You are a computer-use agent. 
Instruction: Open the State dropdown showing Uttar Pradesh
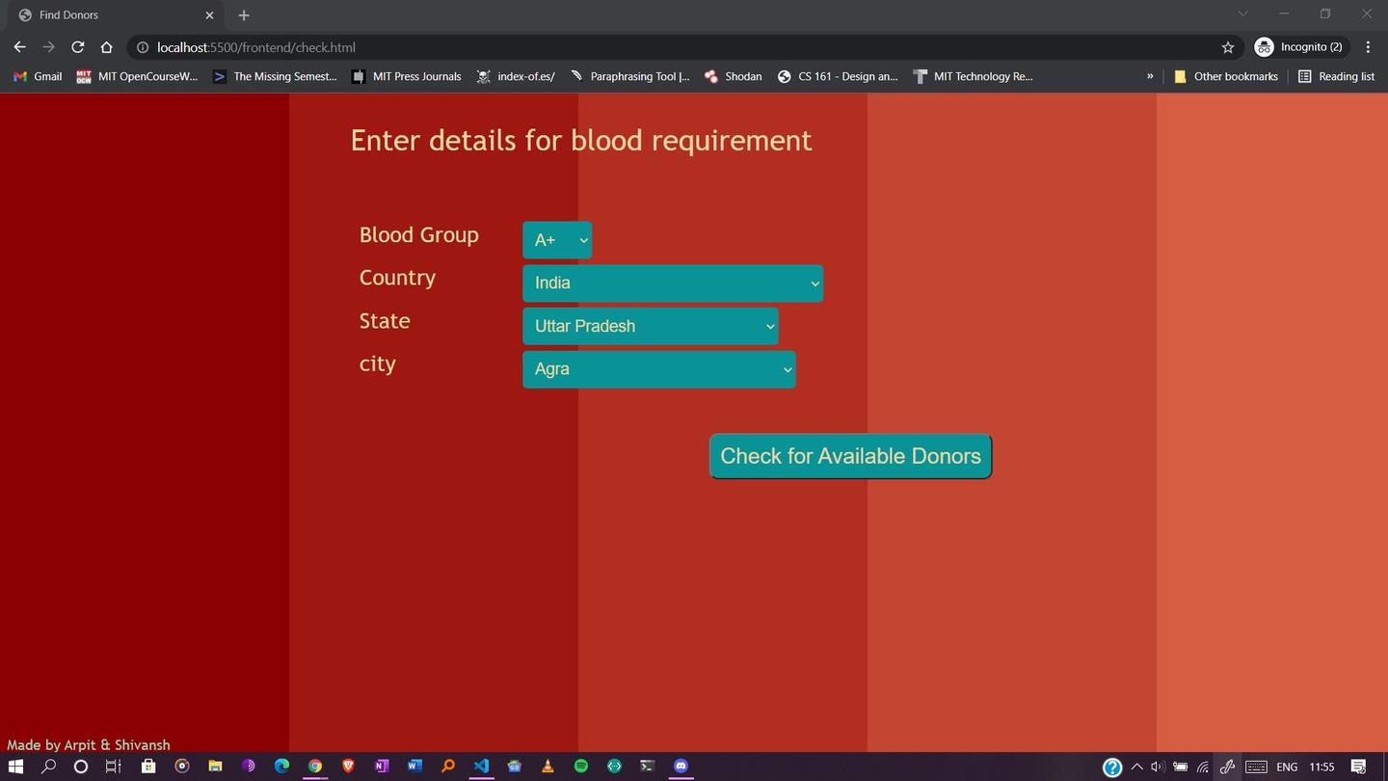651,326
